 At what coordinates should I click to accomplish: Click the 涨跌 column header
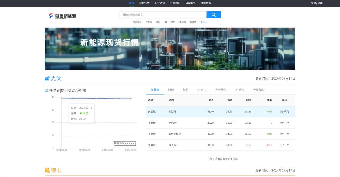point(269,100)
